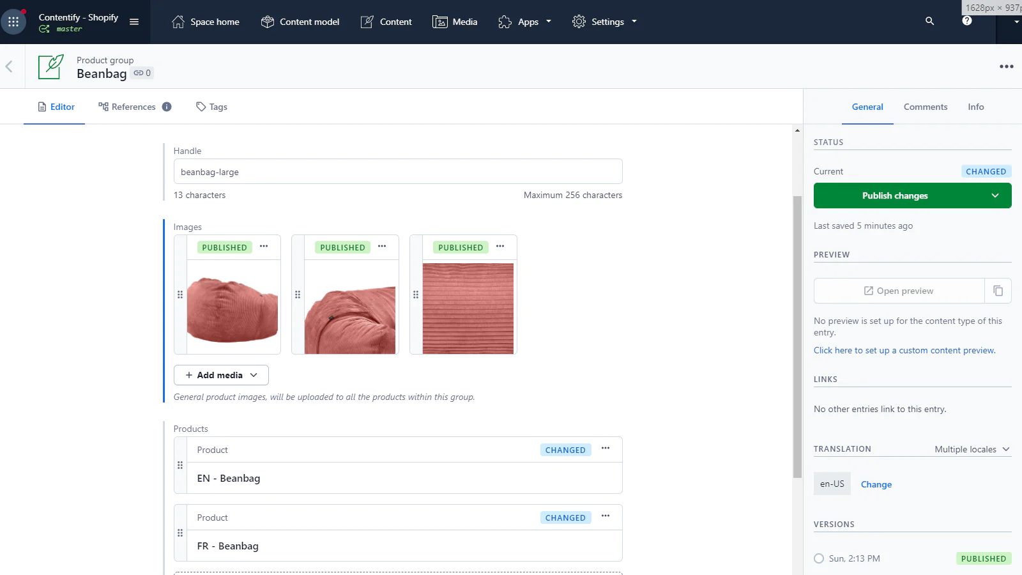Expand the Multiple locales dropdown
This screenshot has height=575, width=1022.
tap(972, 449)
